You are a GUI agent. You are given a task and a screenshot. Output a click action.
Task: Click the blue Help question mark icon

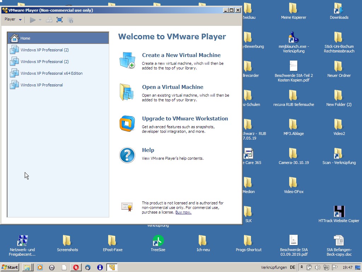point(127,155)
